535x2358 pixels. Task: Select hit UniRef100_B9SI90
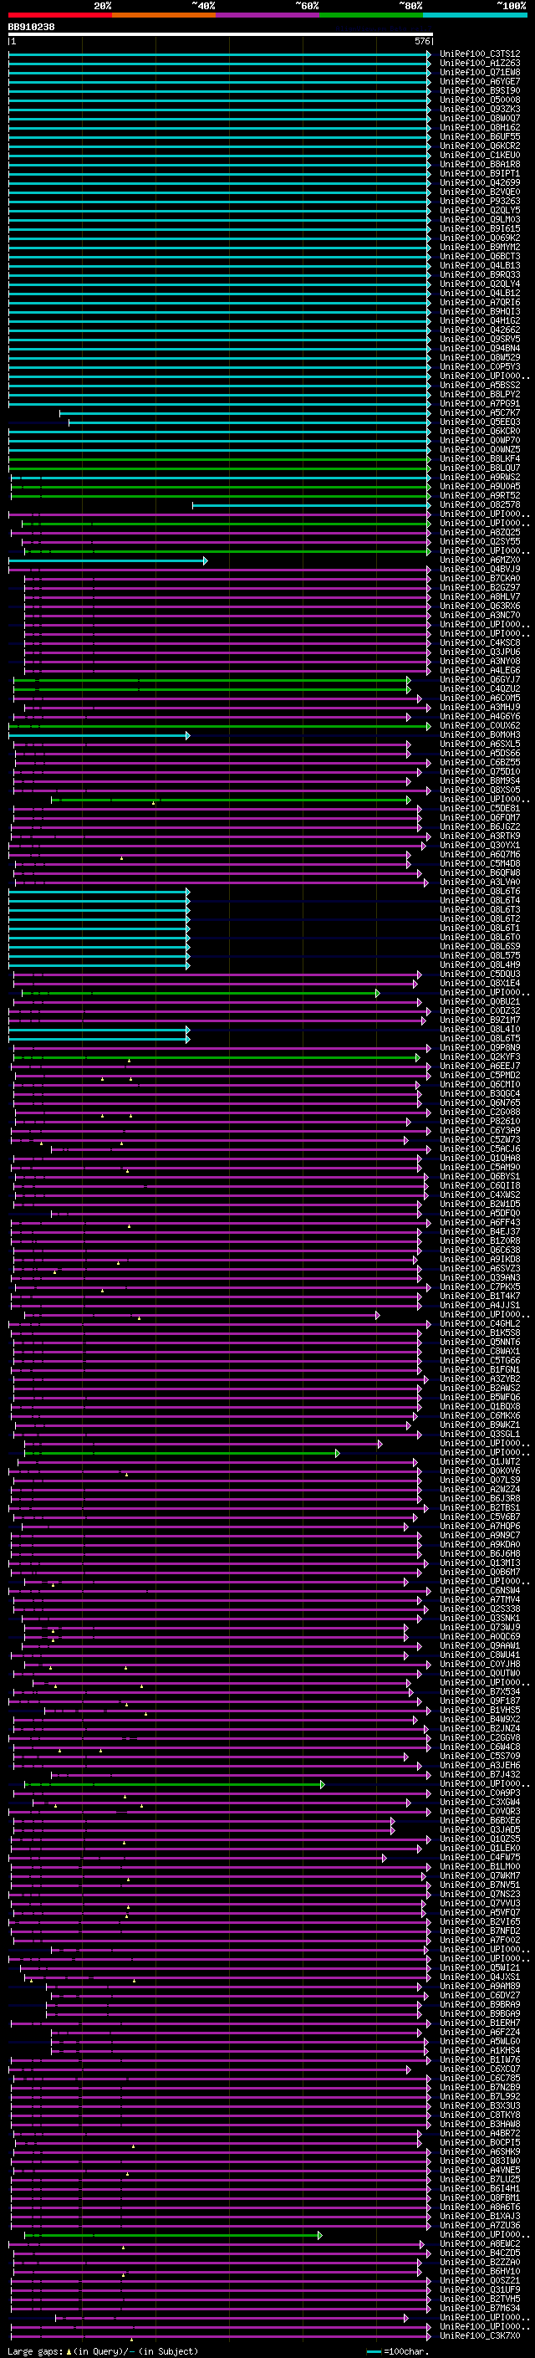pyautogui.click(x=480, y=90)
